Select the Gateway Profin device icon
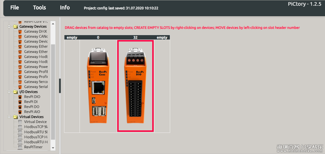This screenshot has height=154, width=325. (x=20, y=77)
